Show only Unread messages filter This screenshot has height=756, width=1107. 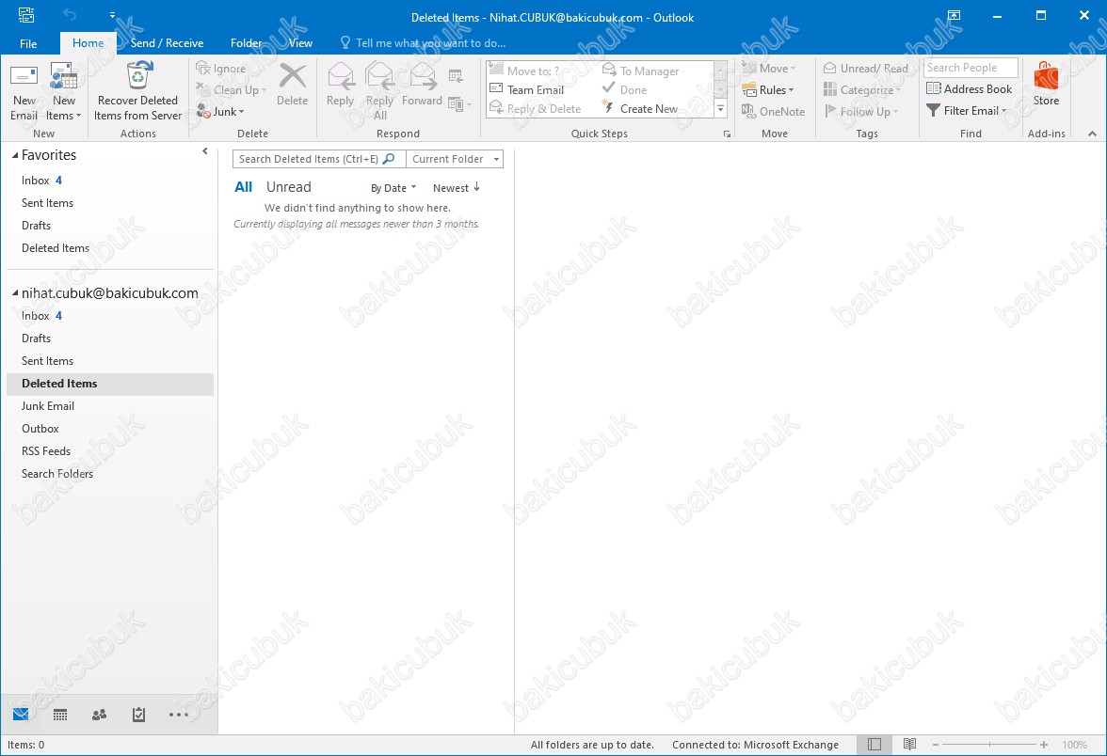288,187
